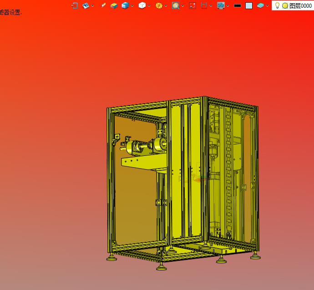Expand the saved-views dropdown arrow
This screenshot has height=290, width=314.
pyautogui.click(x=92, y=6)
